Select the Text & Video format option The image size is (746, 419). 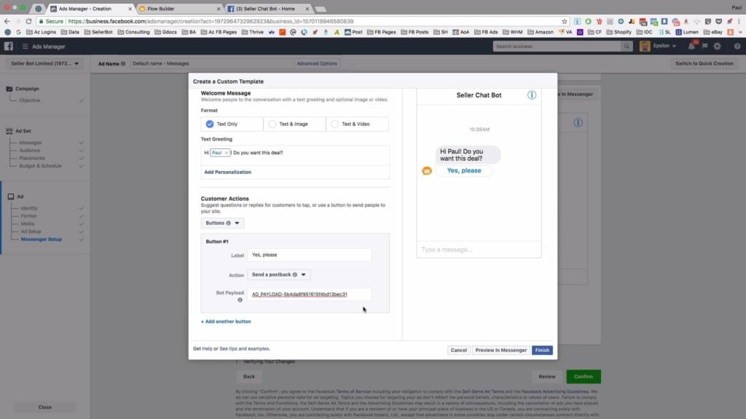(357, 124)
